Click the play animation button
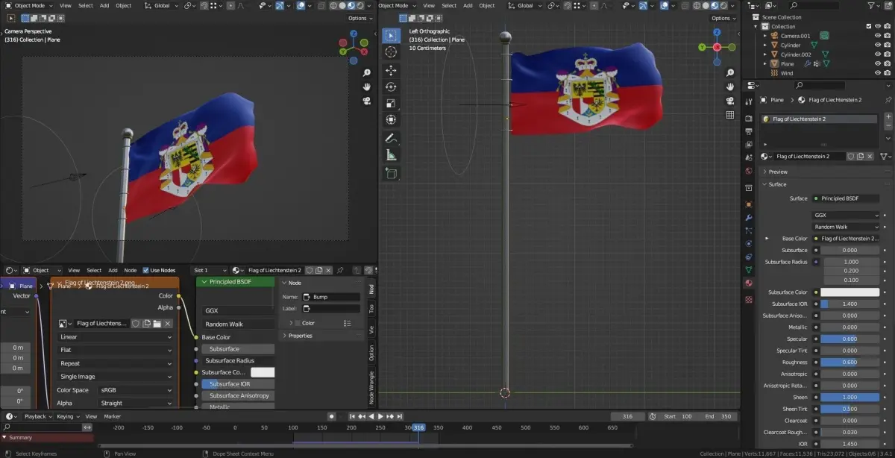Viewport: 895px width, 458px height. tap(380, 416)
